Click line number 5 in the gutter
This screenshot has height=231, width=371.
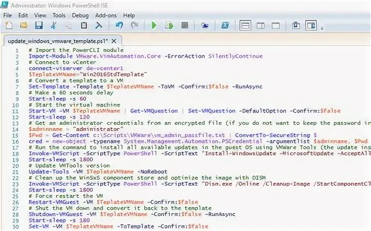coord(17,75)
